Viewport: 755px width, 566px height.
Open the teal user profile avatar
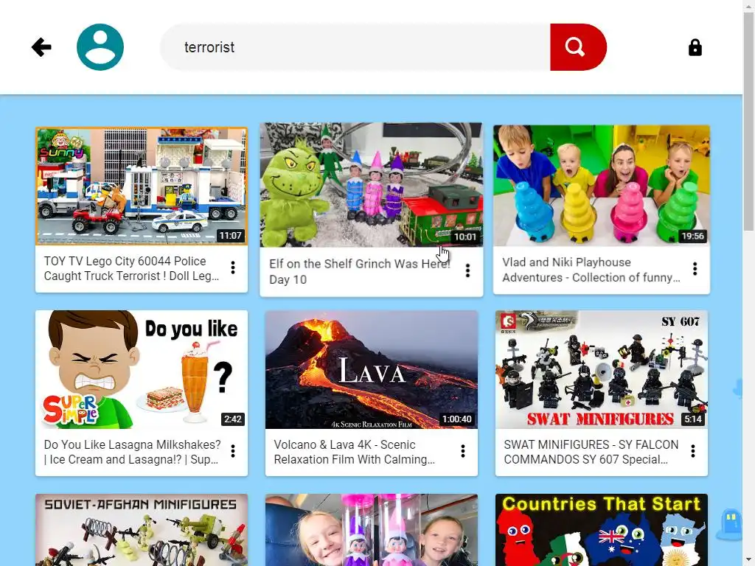tap(100, 47)
